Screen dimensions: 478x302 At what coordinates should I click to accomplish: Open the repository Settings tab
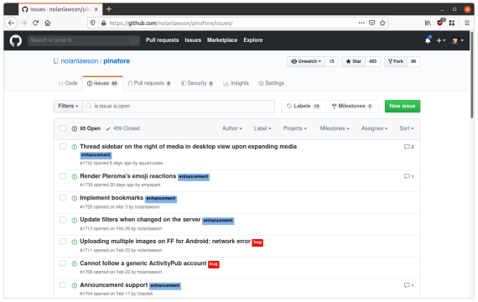(x=272, y=83)
